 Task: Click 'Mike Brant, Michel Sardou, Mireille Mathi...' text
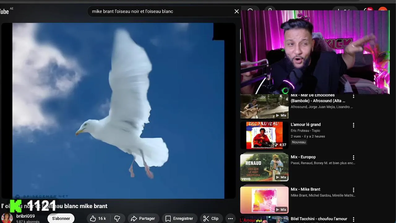coord(323,195)
